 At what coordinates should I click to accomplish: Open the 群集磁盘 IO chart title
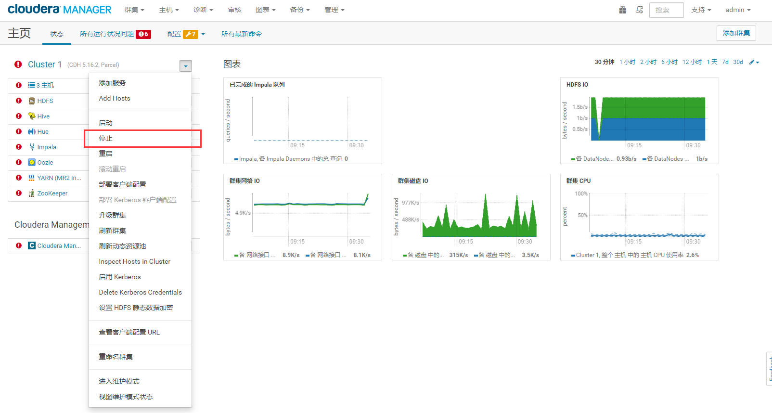pyautogui.click(x=413, y=181)
